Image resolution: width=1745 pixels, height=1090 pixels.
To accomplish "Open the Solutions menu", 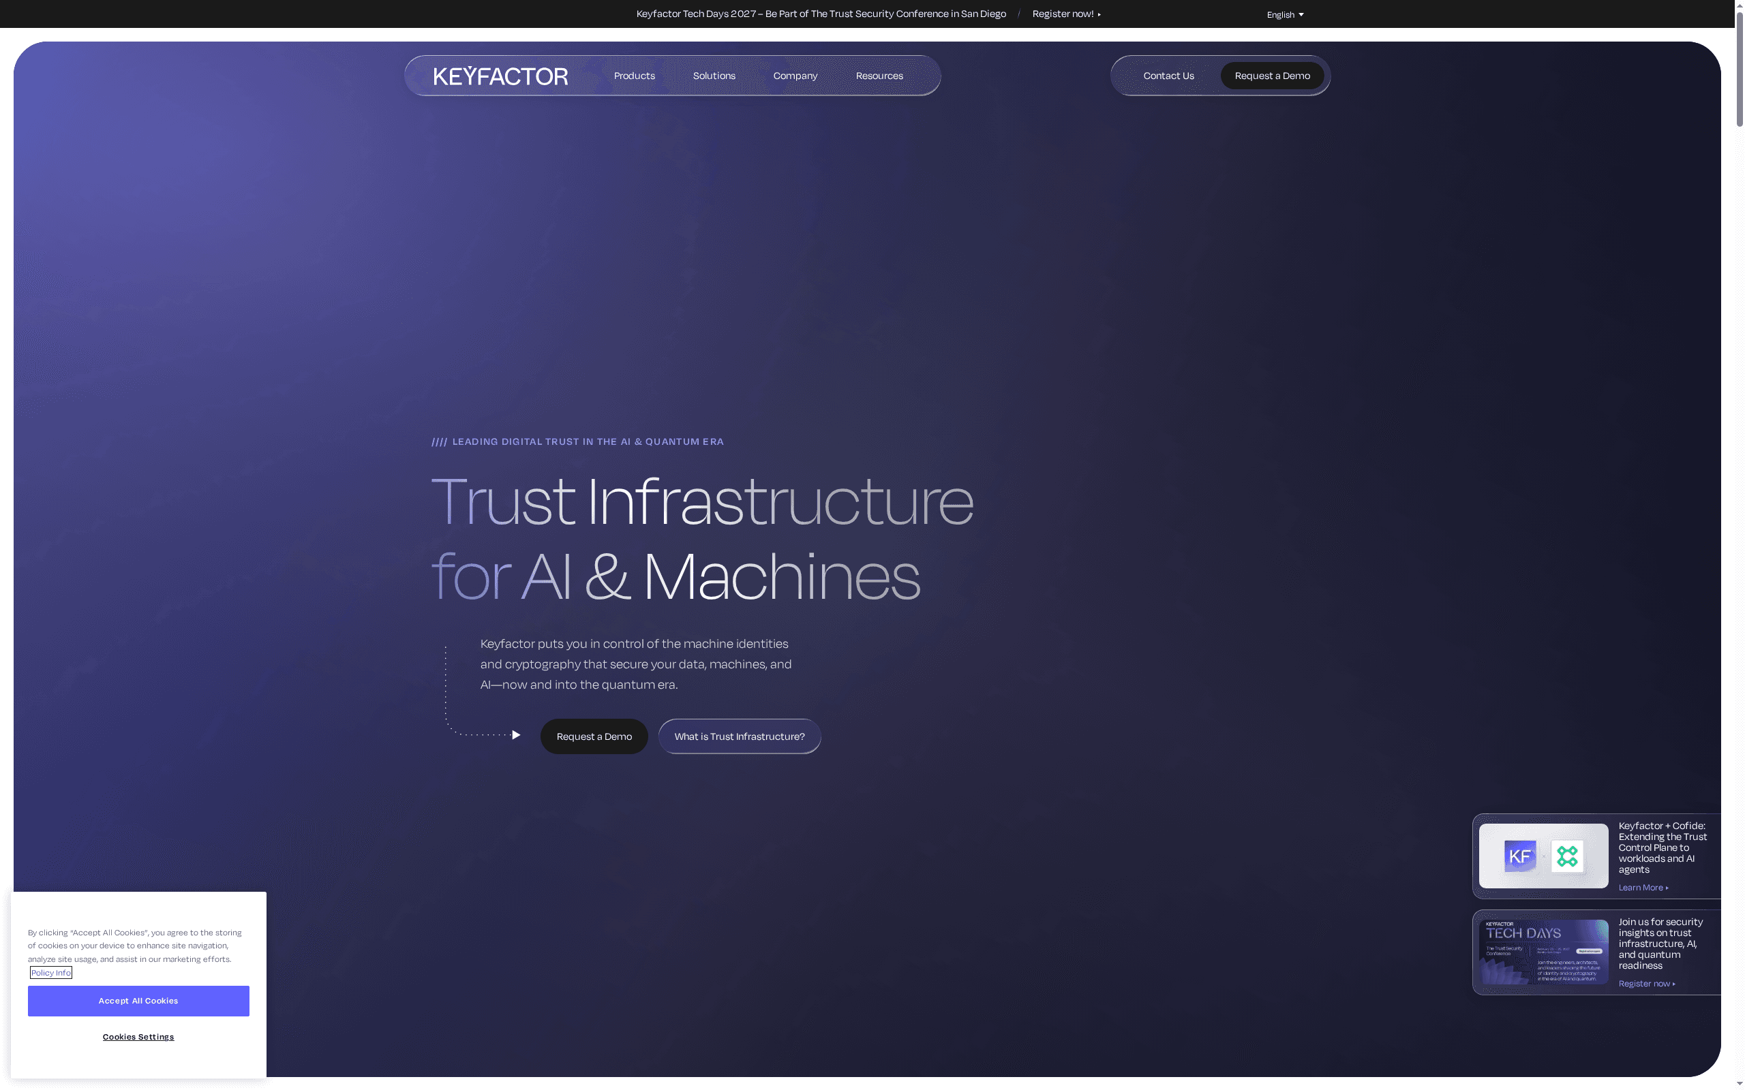I will pos(714,76).
